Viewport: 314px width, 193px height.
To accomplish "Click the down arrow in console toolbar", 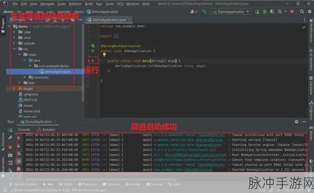I will 19,146.
